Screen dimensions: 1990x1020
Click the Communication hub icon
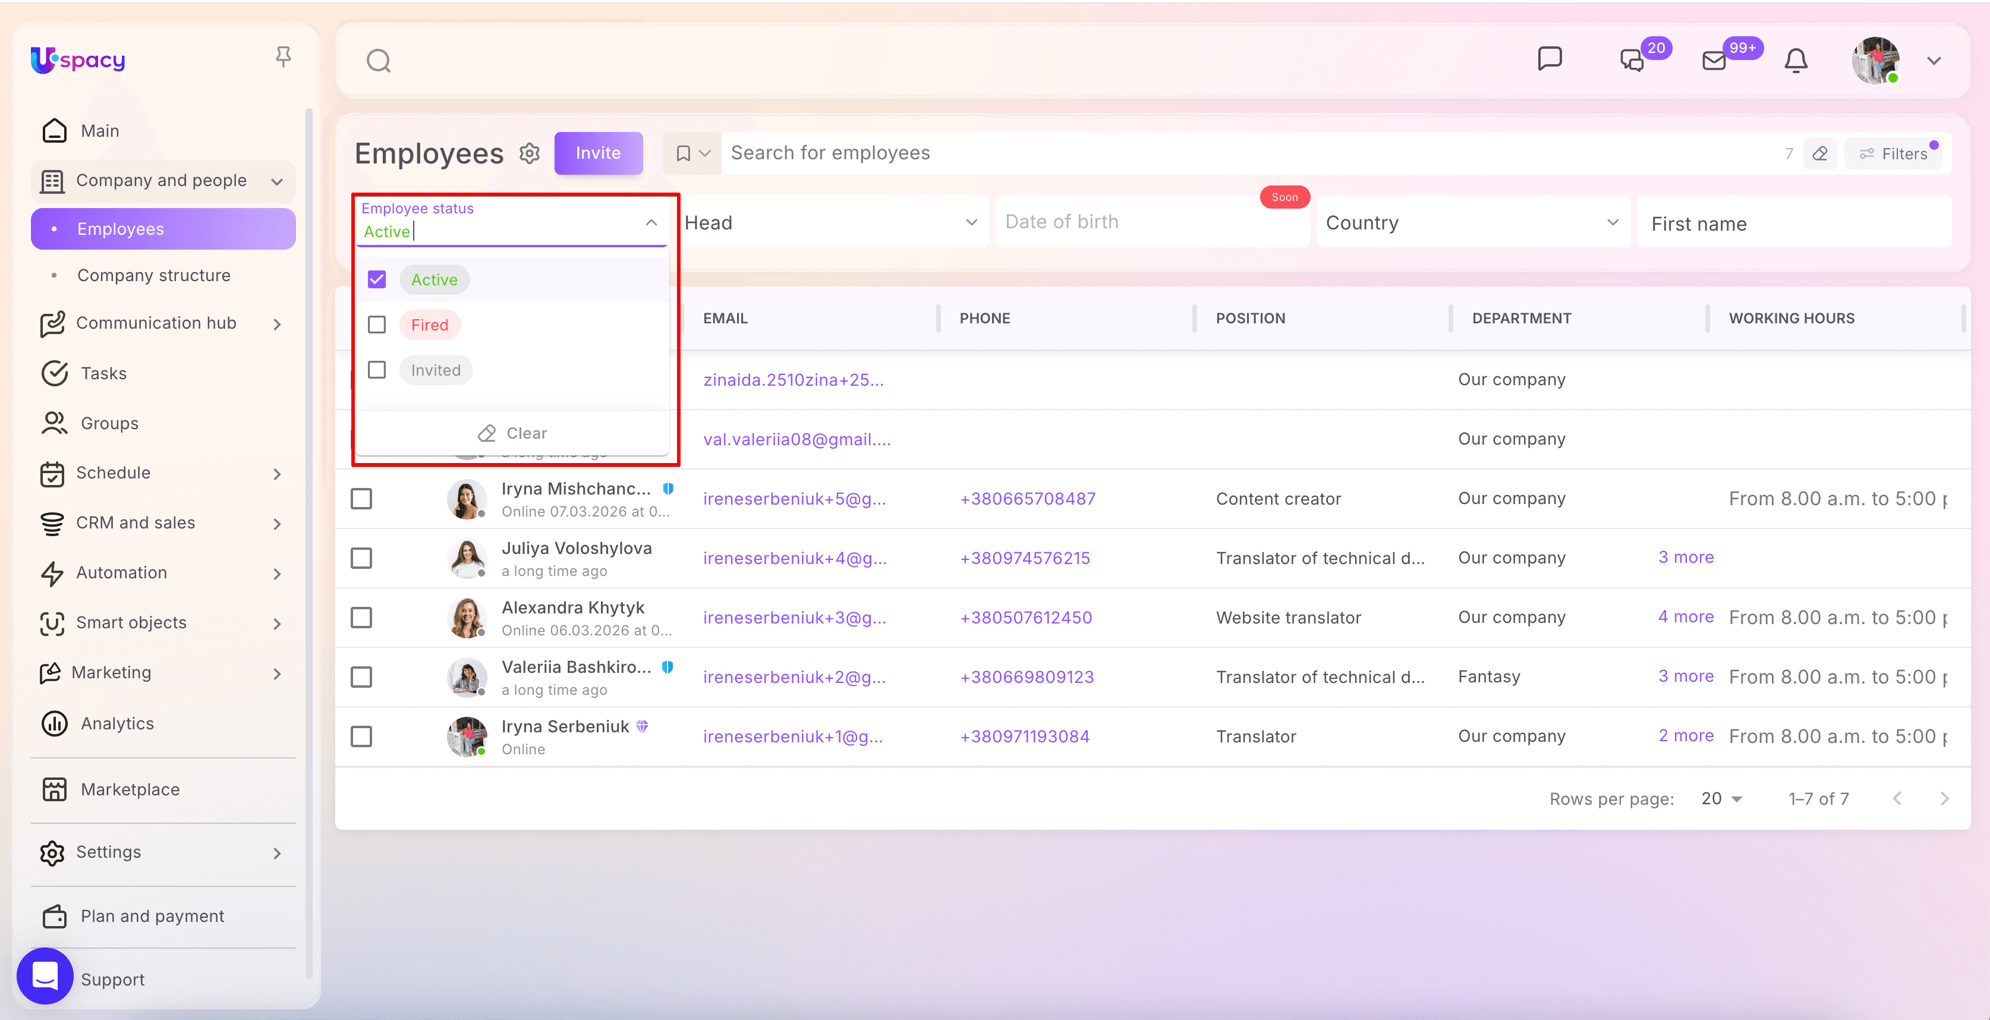[52, 324]
